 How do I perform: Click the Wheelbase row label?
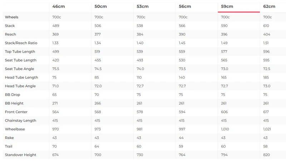pyautogui.click(x=15, y=129)
